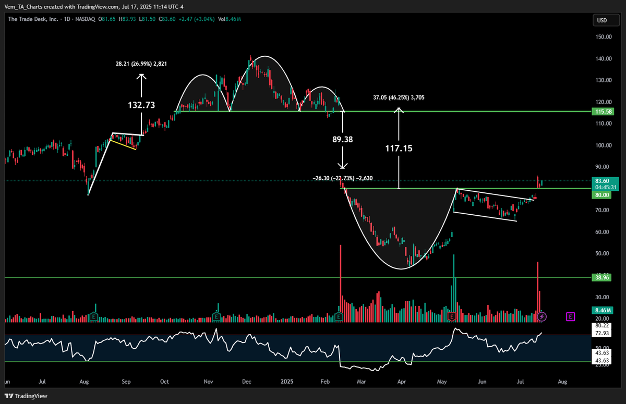This screenshot has width=626, height=404.
Task: Click the 37.05 (46.25%) 3,705 measurement label
Action: coord(399,97)
